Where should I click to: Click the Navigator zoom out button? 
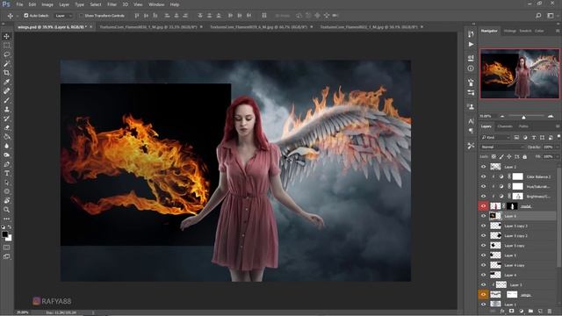point(502,117)
